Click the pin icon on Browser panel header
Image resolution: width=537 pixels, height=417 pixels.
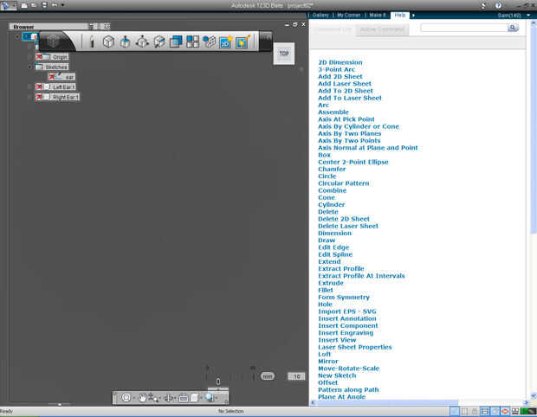pos(92,26)
